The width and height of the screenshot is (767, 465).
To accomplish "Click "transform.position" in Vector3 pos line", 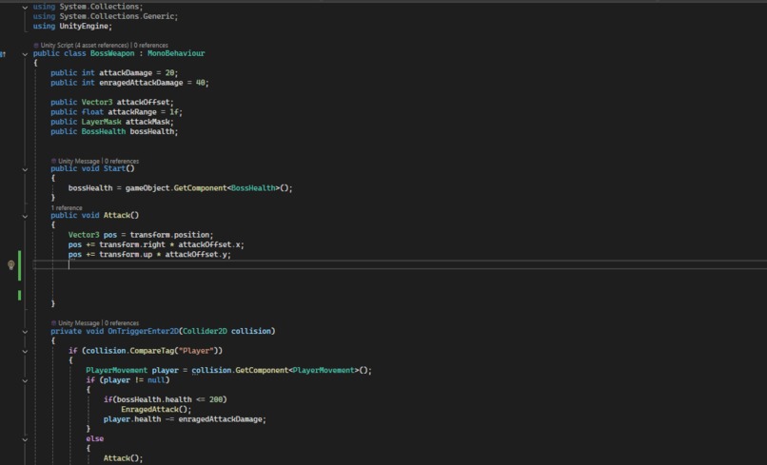I will 169,235.
